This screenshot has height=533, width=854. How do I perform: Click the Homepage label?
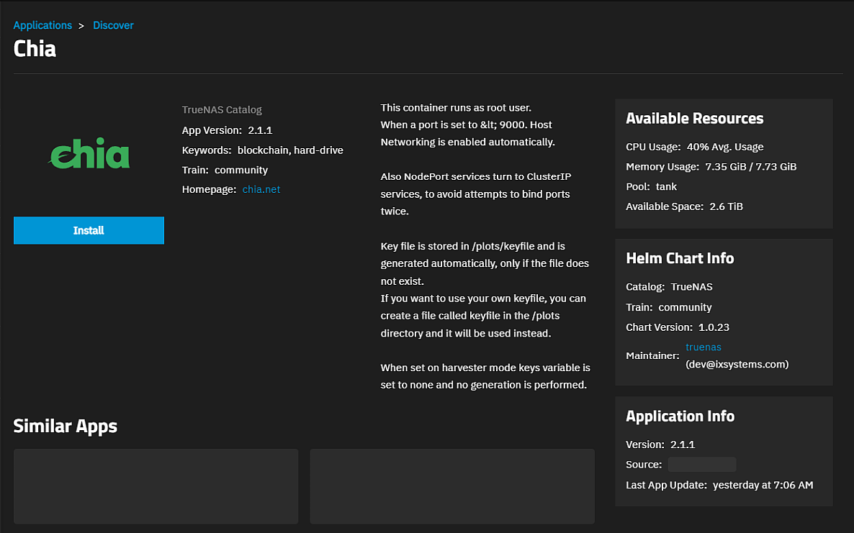click(209, 189)
